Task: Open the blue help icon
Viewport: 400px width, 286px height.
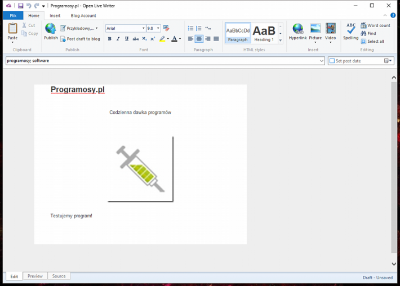Action: pyautogui.click(x=393, y=16)
